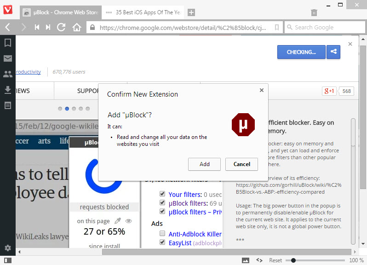Viewport: 367px width, 265px height.
Task: Close the Confirm New Extension dialog
Action: [262, 90]
